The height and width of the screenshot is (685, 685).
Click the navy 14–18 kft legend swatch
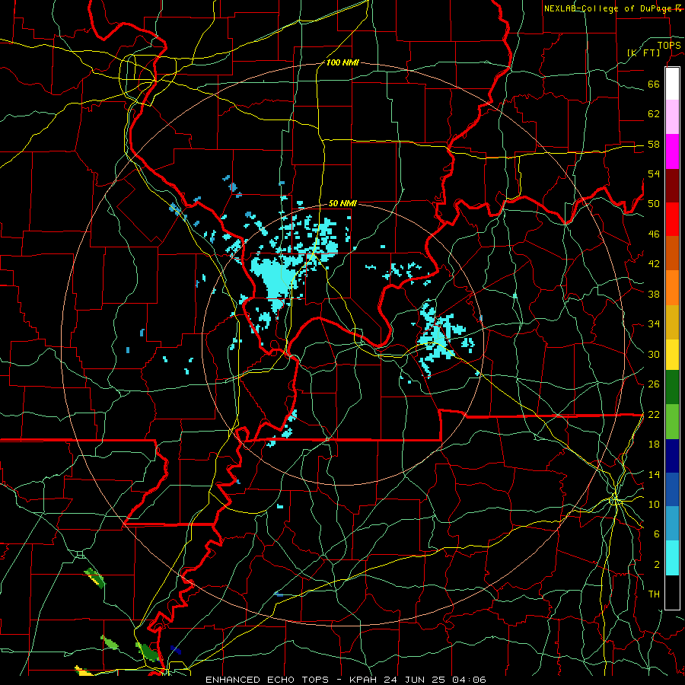[x=672, y=456]
